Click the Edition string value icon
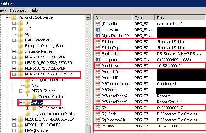Viewport: 206px width, 133px height. 98,41
